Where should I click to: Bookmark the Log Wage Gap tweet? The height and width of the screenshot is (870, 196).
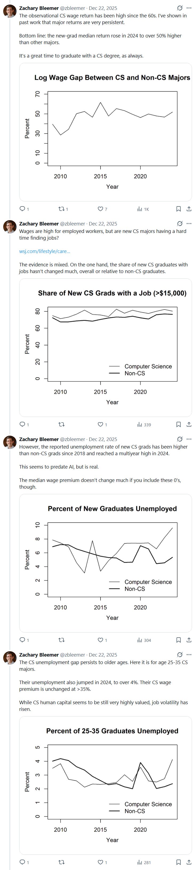click(x=178, y=209)
